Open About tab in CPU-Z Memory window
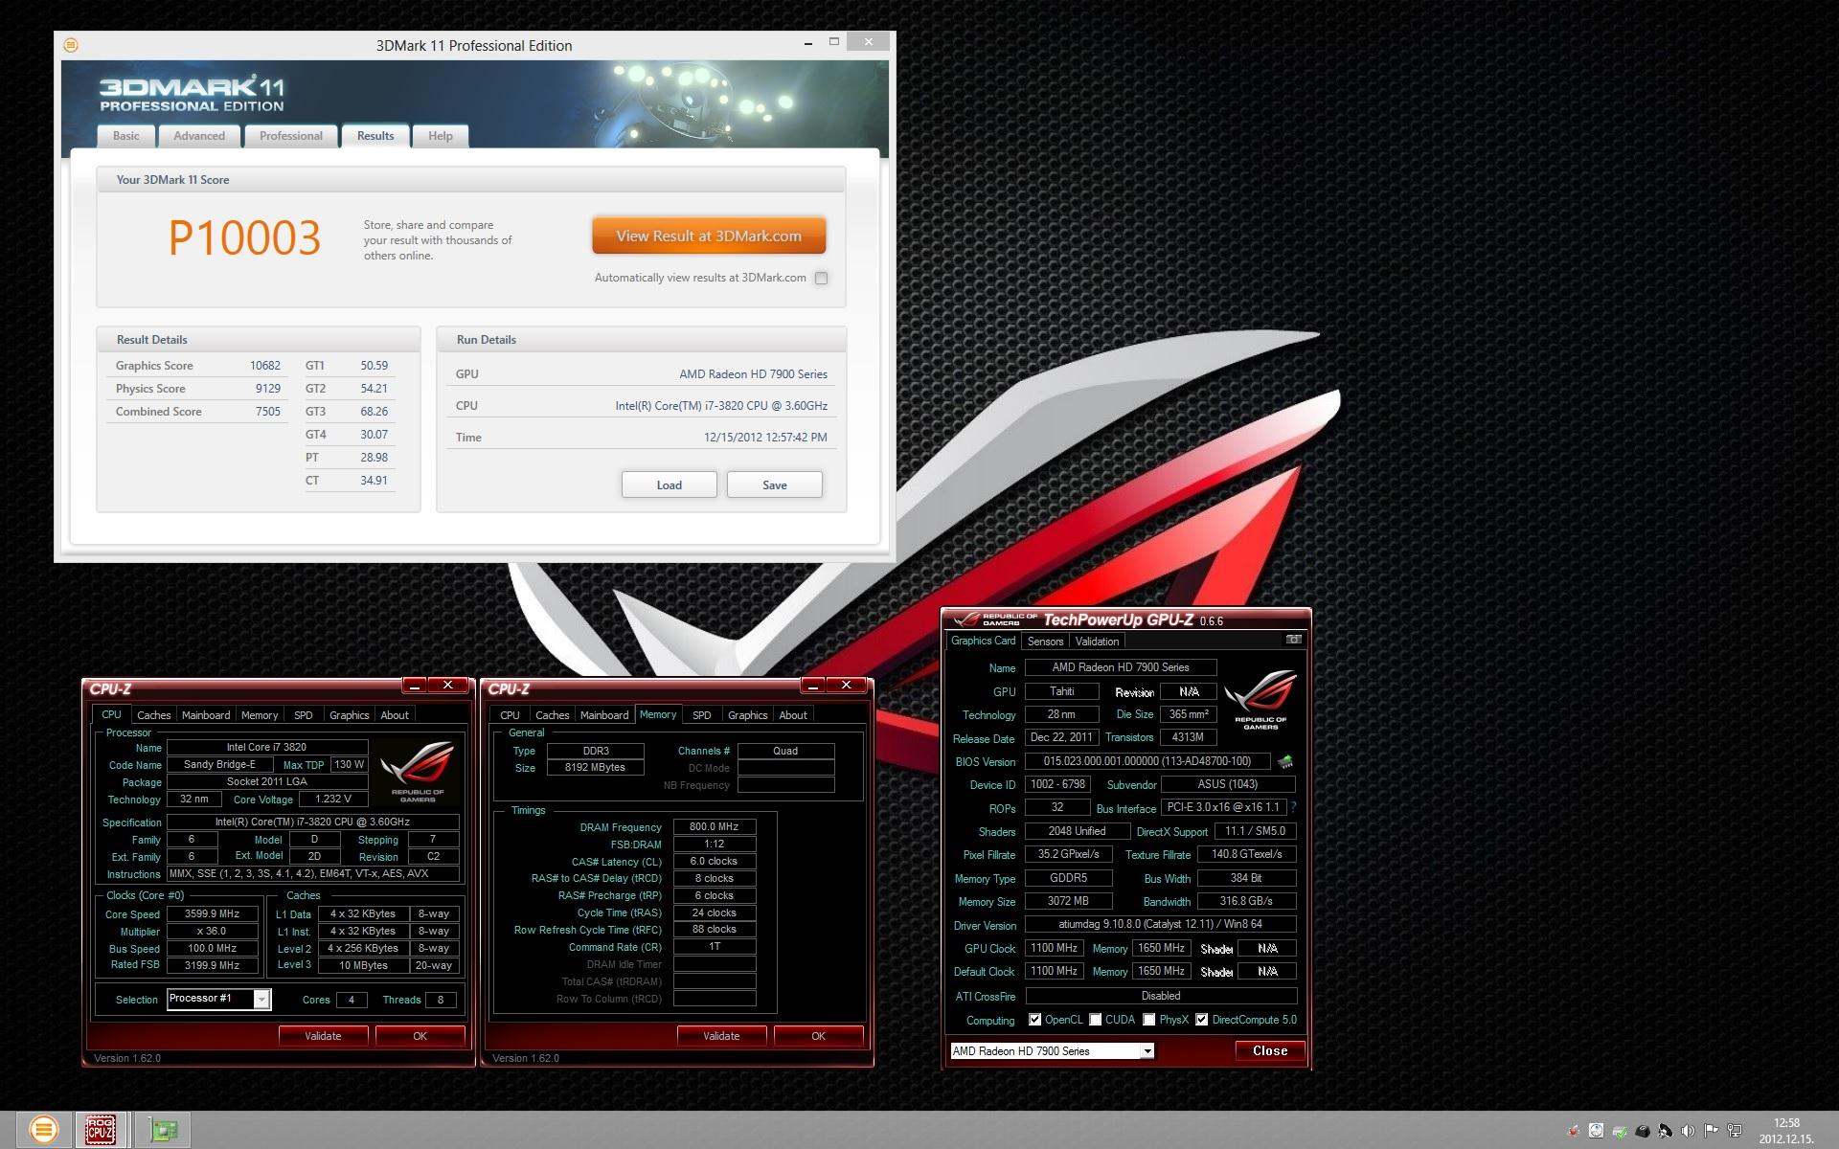Image resolution: width=1839 pixels, height=1149 pixels. (x=793, y=715)
